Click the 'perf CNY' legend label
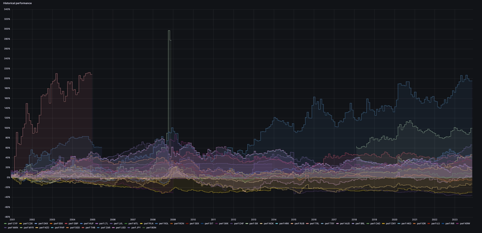The image size is (482, 233). pyautogui.click(x=391, y=223)
